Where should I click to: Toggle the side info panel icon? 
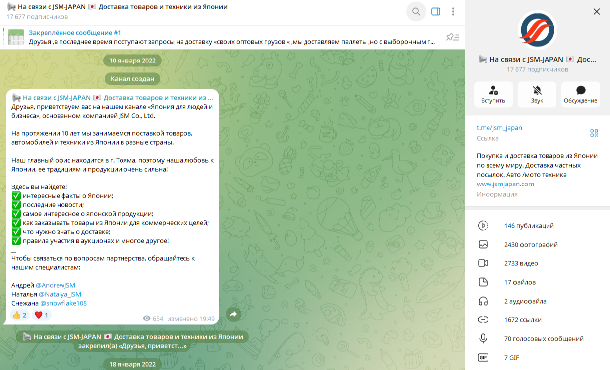click(436, 12)
